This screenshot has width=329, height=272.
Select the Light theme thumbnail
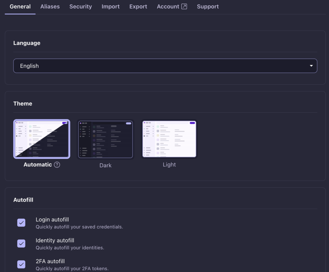pos(169,139)
